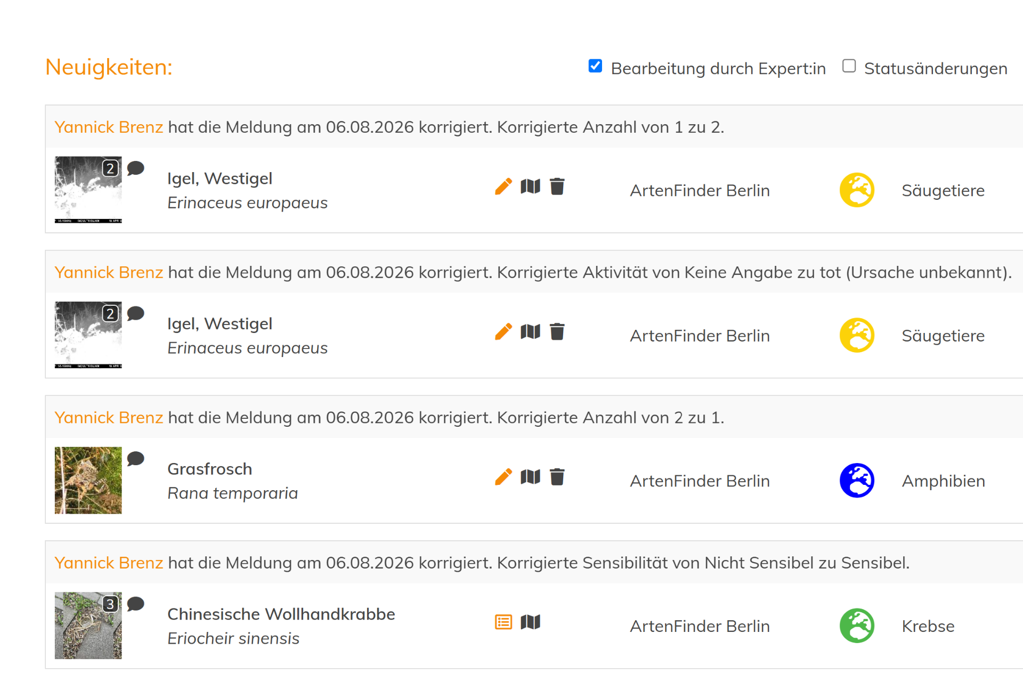The height and width of the screenshot is (682, 1023).
Task: Click Yannick Brenz link above Grasfrosch entry
Action: point(109,417)
